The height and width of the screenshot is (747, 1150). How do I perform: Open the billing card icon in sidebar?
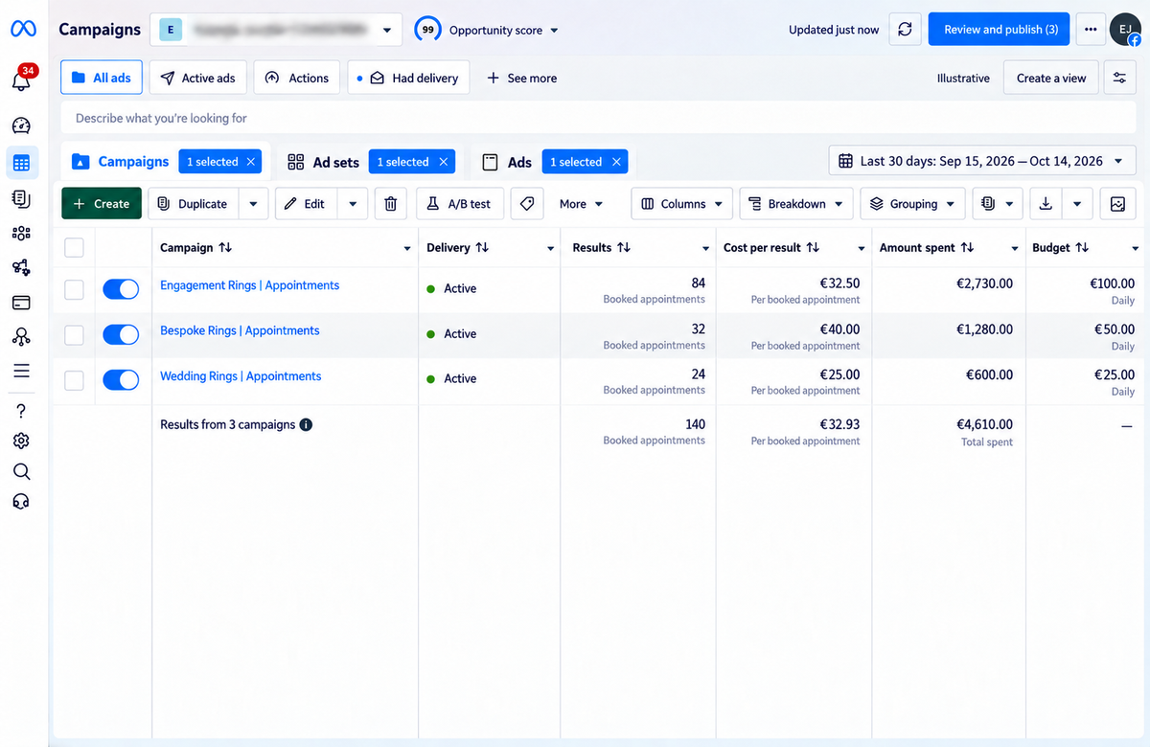pyautogui.click(x=21, y=303)
